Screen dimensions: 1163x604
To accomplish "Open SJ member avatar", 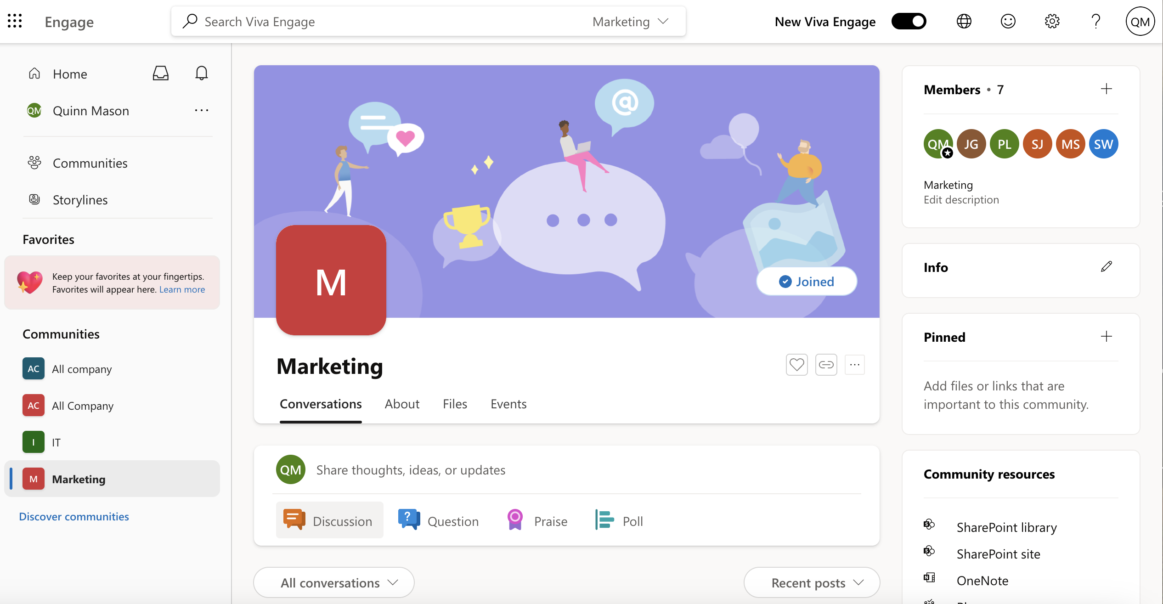I will [1037, 144].
